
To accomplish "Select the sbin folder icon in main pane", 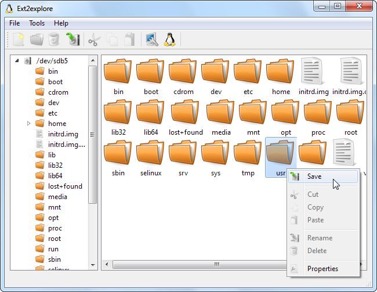I will point(118,153).
